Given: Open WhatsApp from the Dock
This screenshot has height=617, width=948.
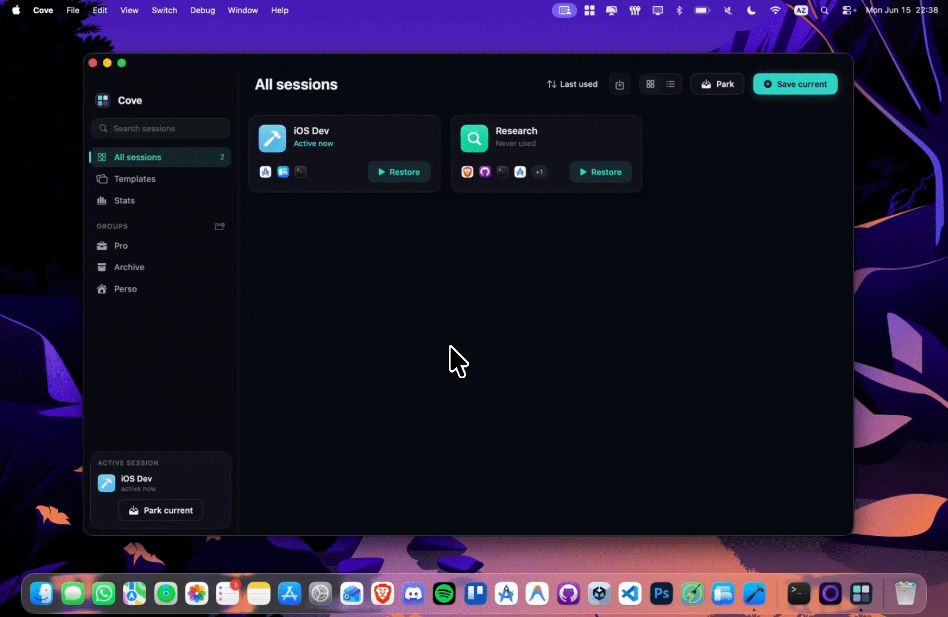Looking at the screenshot, I should (103, 594).
